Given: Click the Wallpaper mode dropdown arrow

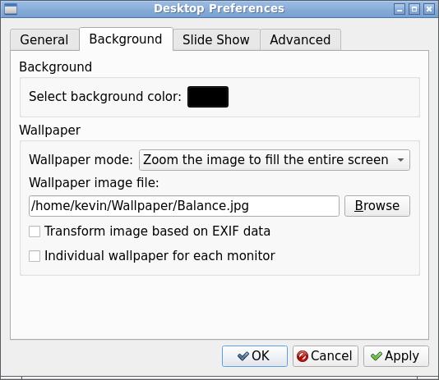Looking at the screenshot, I should pos(400,160).
